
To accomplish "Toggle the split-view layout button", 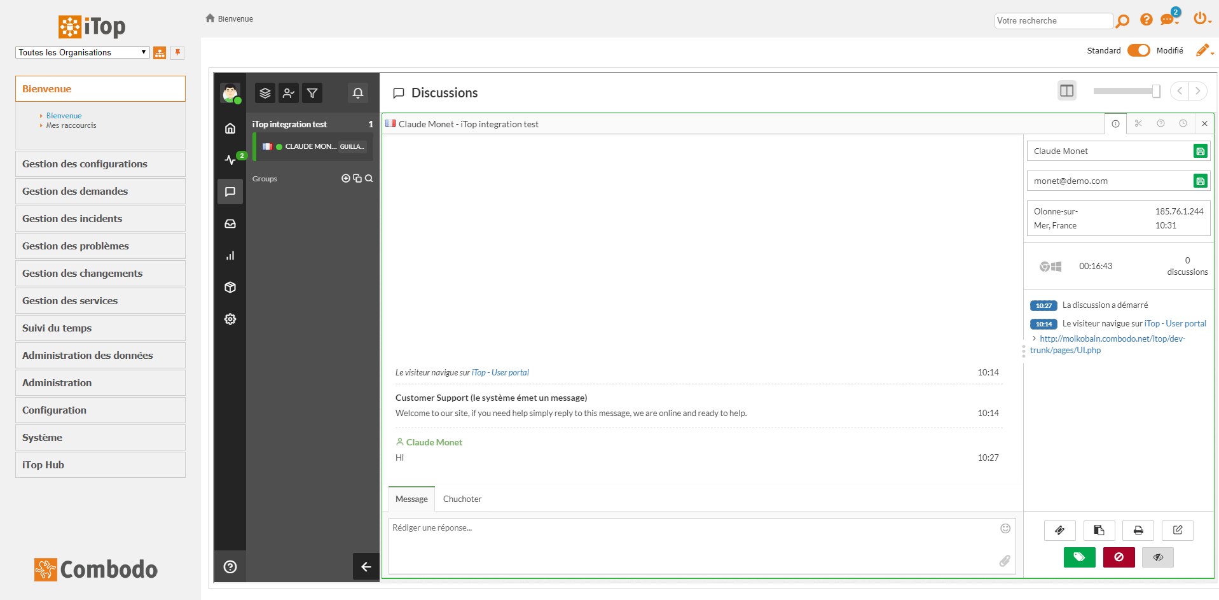I will click(1066, 90).
